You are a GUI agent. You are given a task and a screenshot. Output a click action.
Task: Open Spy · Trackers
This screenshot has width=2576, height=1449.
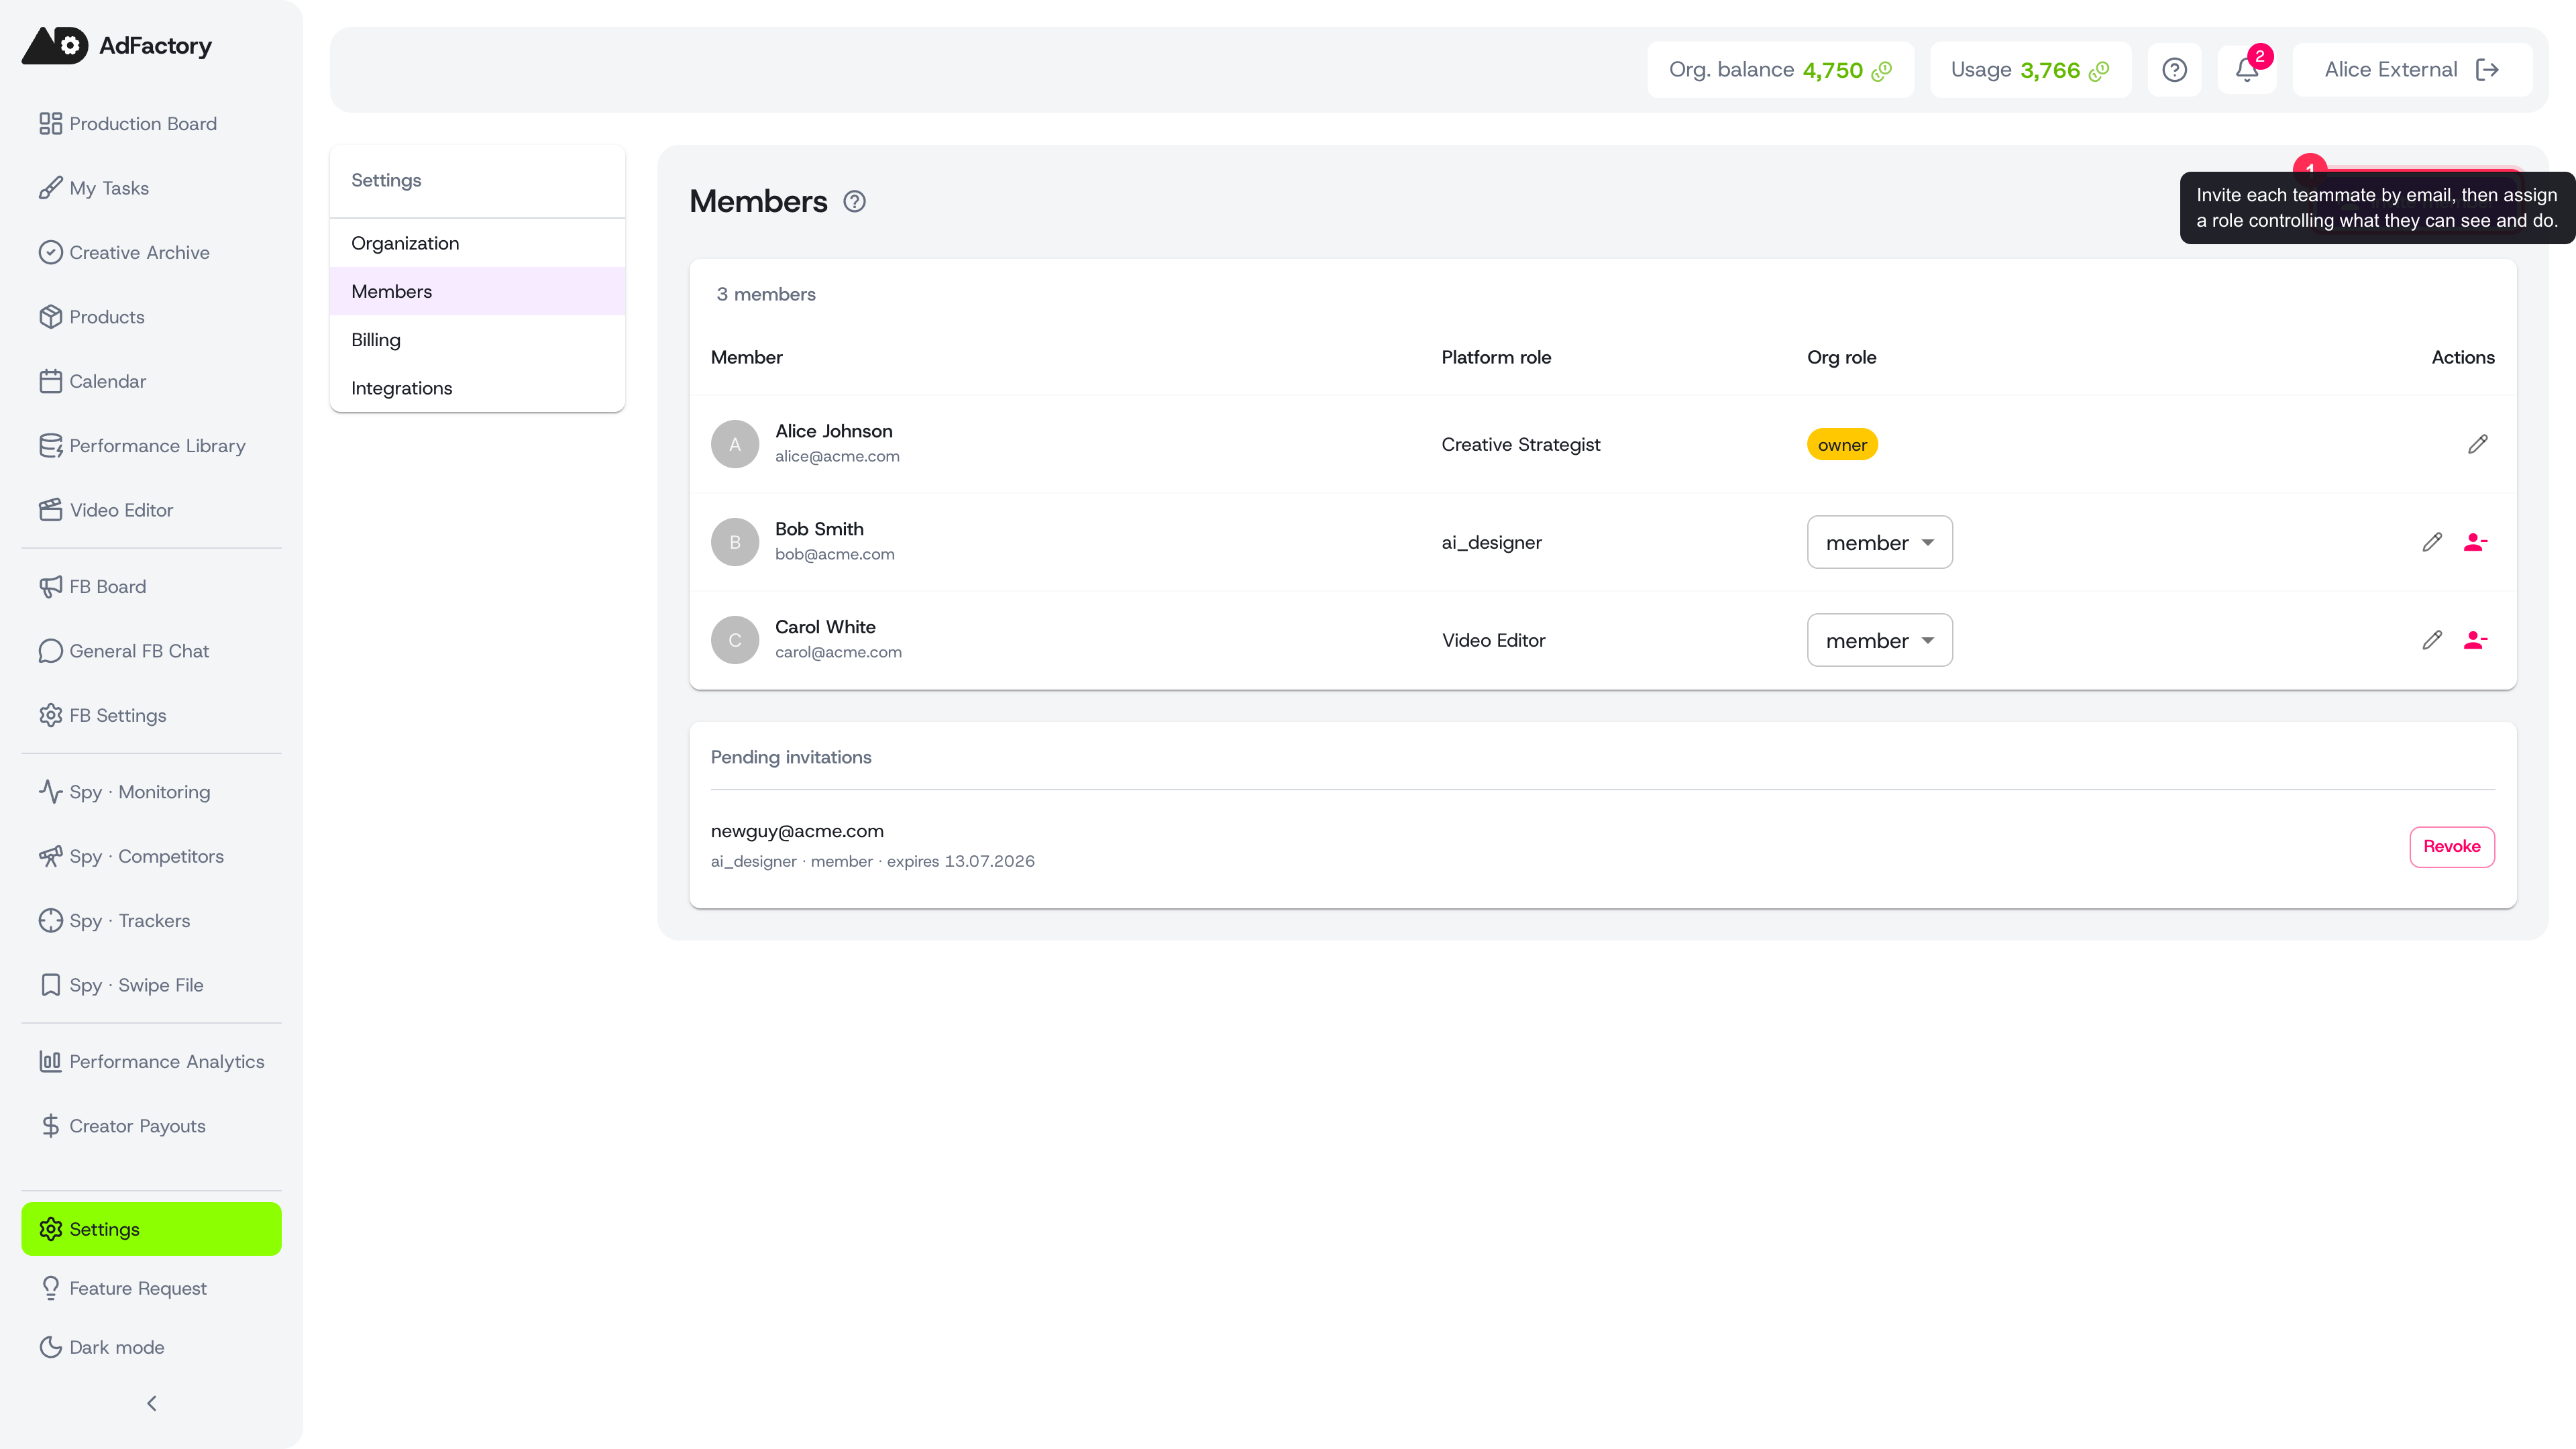[x=151, y=921]
